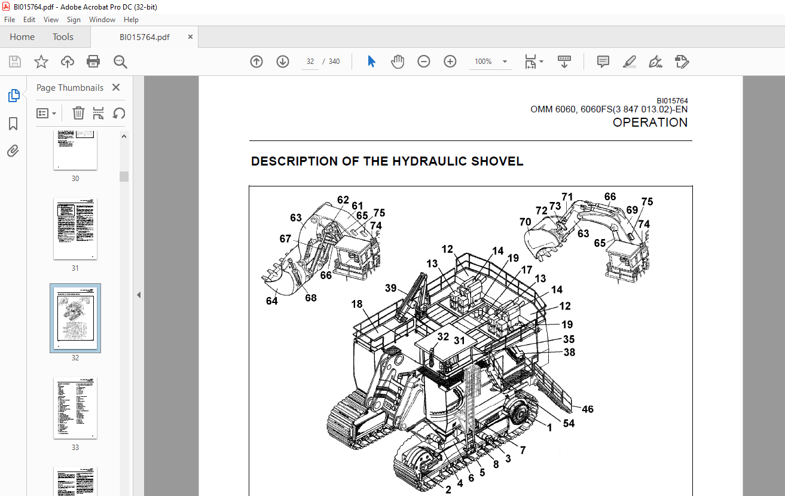Click the page number field showing 32

coord(310,62)
